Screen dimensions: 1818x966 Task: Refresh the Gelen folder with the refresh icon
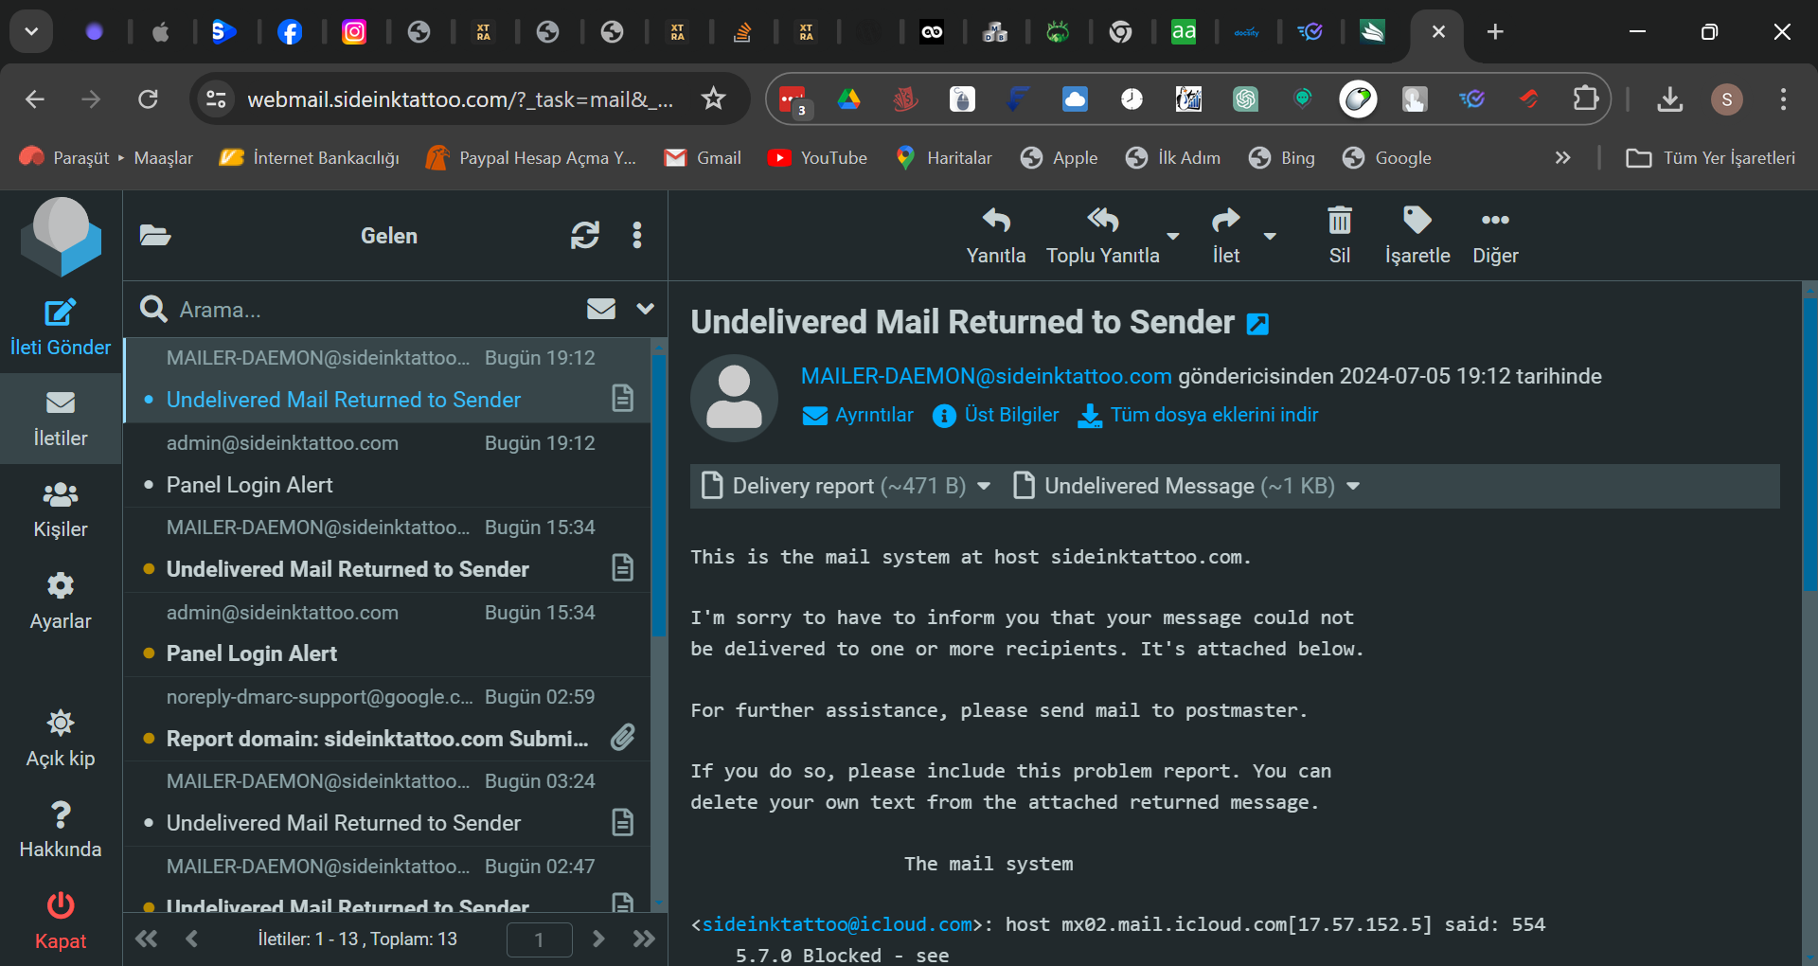[x=585, y=236]
